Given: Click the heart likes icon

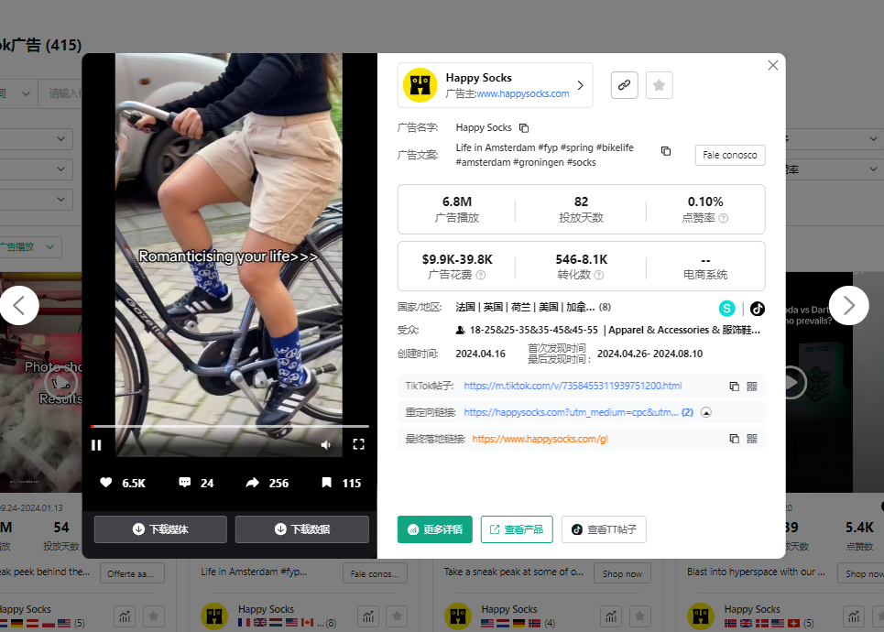Looking at the screenshot, I should (x=106, y=483).
